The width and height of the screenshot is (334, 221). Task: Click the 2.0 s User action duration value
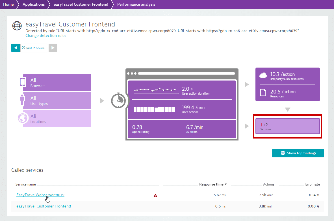click(x=187, y=89)
